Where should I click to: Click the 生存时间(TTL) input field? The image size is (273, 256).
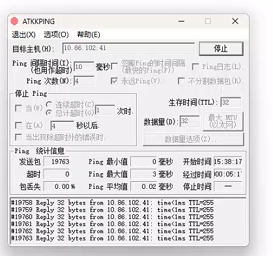click(231, 102)
